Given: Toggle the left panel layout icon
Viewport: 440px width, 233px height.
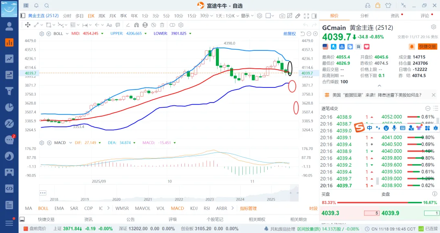Looking at the screenshot, I should 23,16.
